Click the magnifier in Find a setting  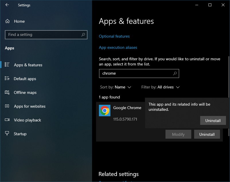click(x=83, y=34)
